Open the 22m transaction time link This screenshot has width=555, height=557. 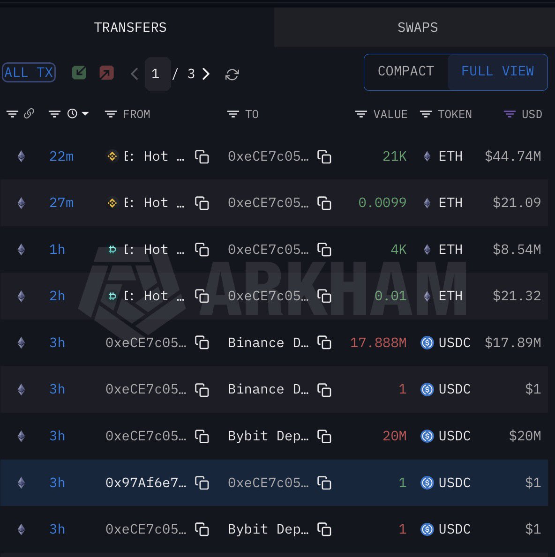tap(61, 156)
